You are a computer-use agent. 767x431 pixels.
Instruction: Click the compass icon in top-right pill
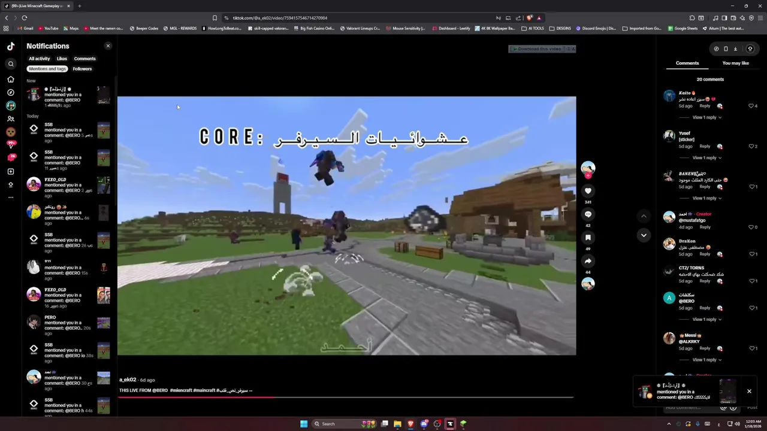[x=716, y=49]
